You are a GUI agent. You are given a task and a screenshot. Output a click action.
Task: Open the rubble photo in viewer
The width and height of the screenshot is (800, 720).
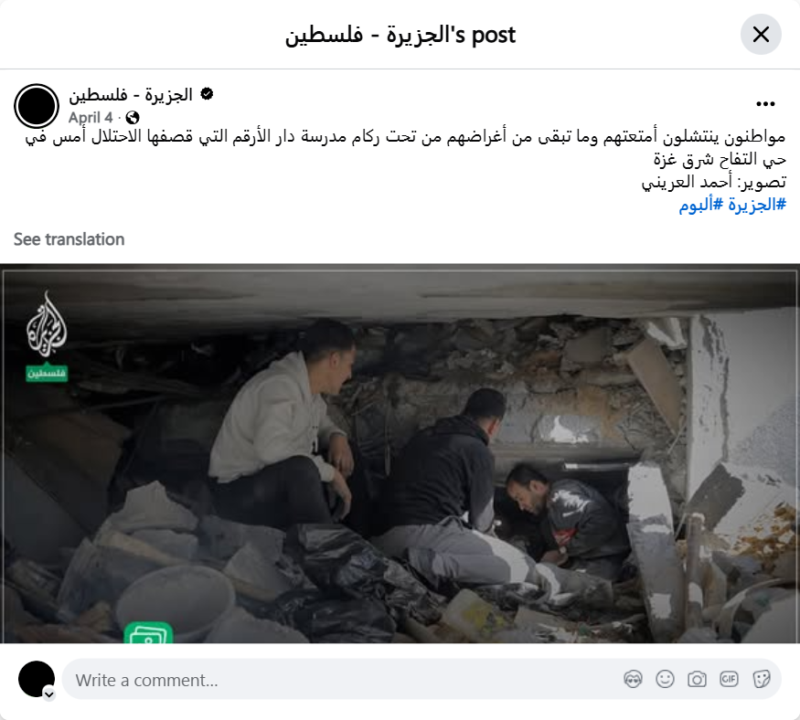(400, 453)
